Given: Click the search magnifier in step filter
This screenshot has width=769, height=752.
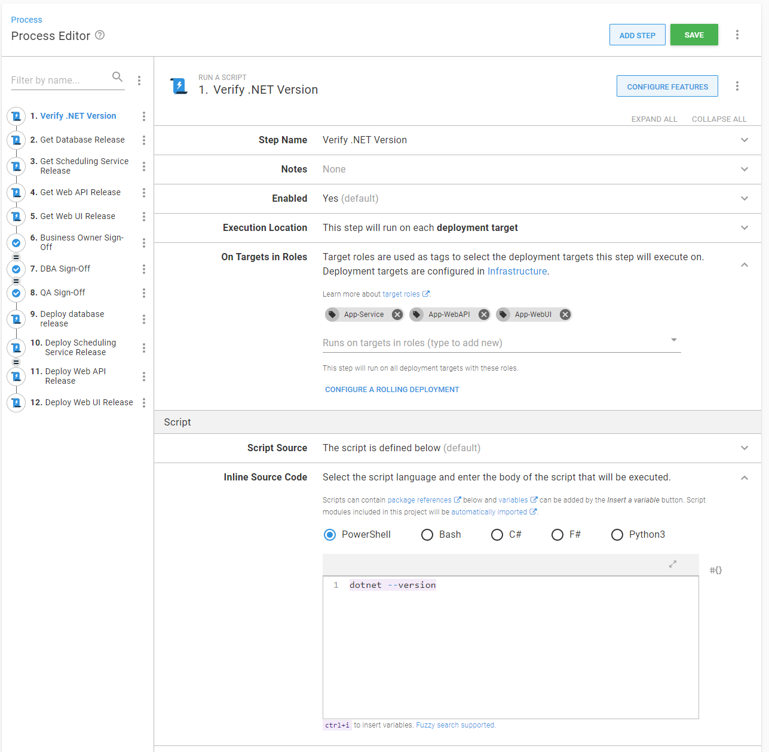Looking at the screenshot, I should coord(117,77).
